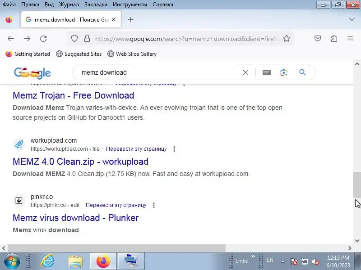Save page to Pocket
Image resolution: width=361 pixels, height=270 pixels.
[x=318, y=38]
